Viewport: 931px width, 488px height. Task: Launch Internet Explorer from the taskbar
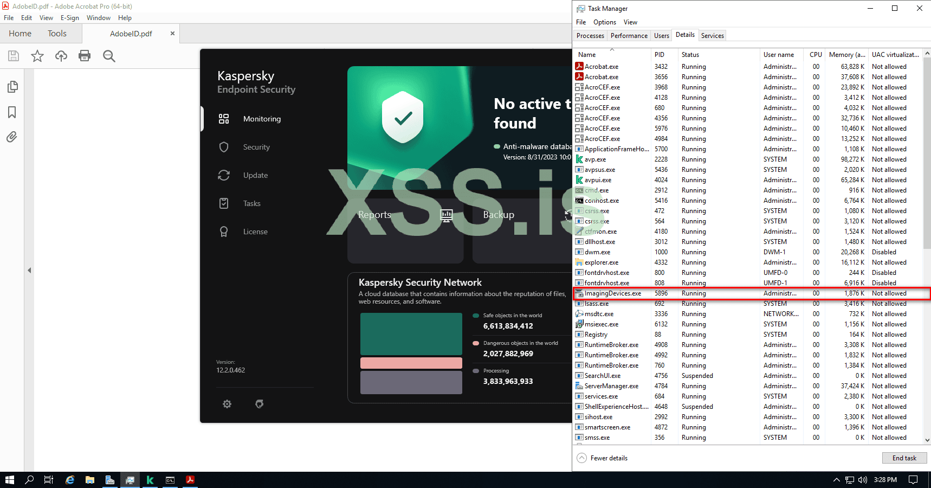pos(70,480)
